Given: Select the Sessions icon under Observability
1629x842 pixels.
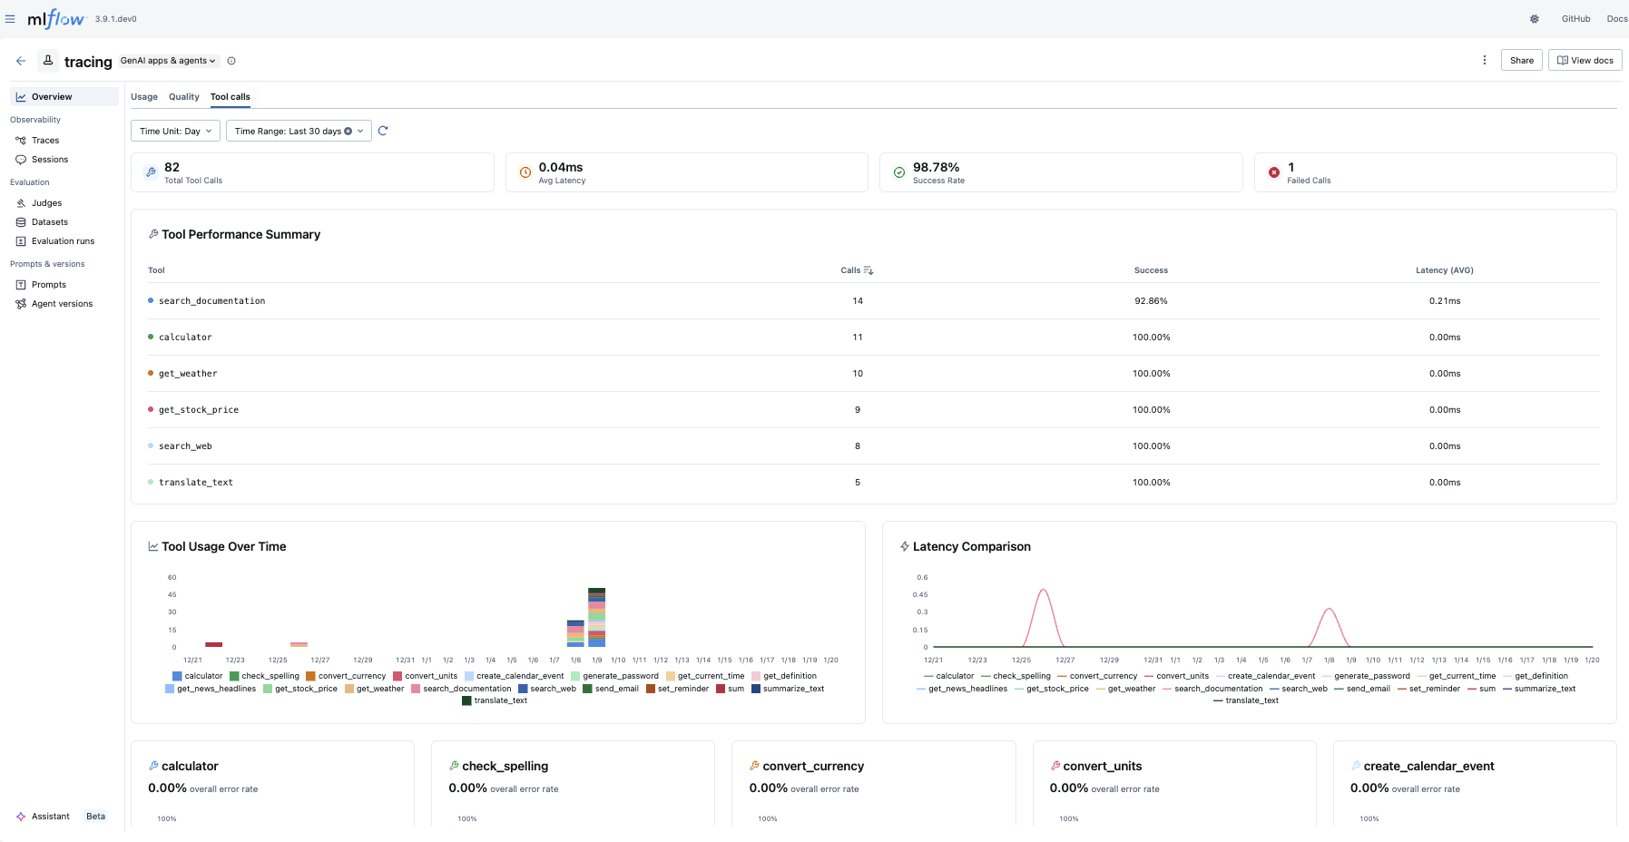Looking at the screenshot, I should (22, 160).
